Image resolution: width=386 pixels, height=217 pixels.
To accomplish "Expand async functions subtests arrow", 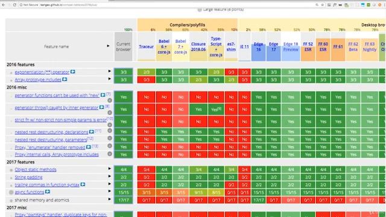I will point(110,191).
